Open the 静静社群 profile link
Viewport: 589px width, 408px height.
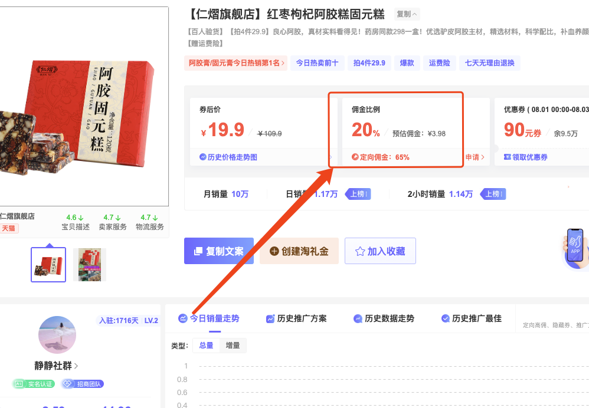[56, 366]
